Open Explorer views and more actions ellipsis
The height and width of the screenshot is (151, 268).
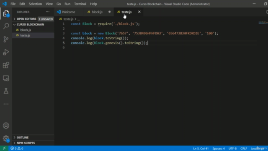point(47,12)
